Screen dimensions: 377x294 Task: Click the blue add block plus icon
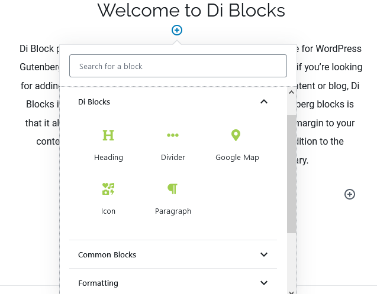(177, 30)
